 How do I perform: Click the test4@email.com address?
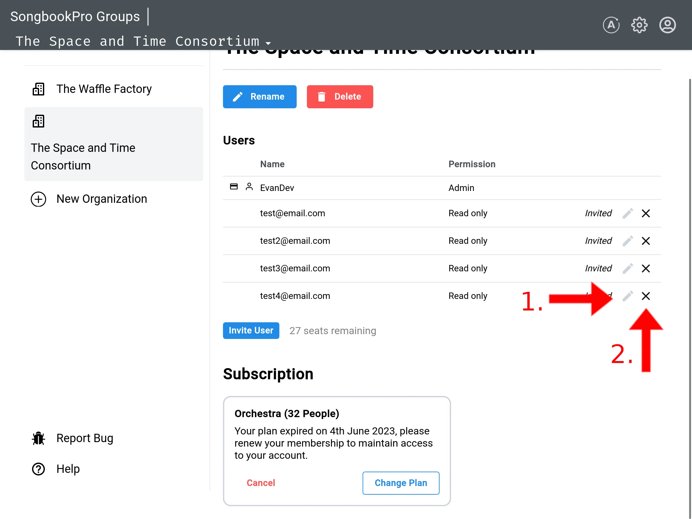(x=295, y=296)
